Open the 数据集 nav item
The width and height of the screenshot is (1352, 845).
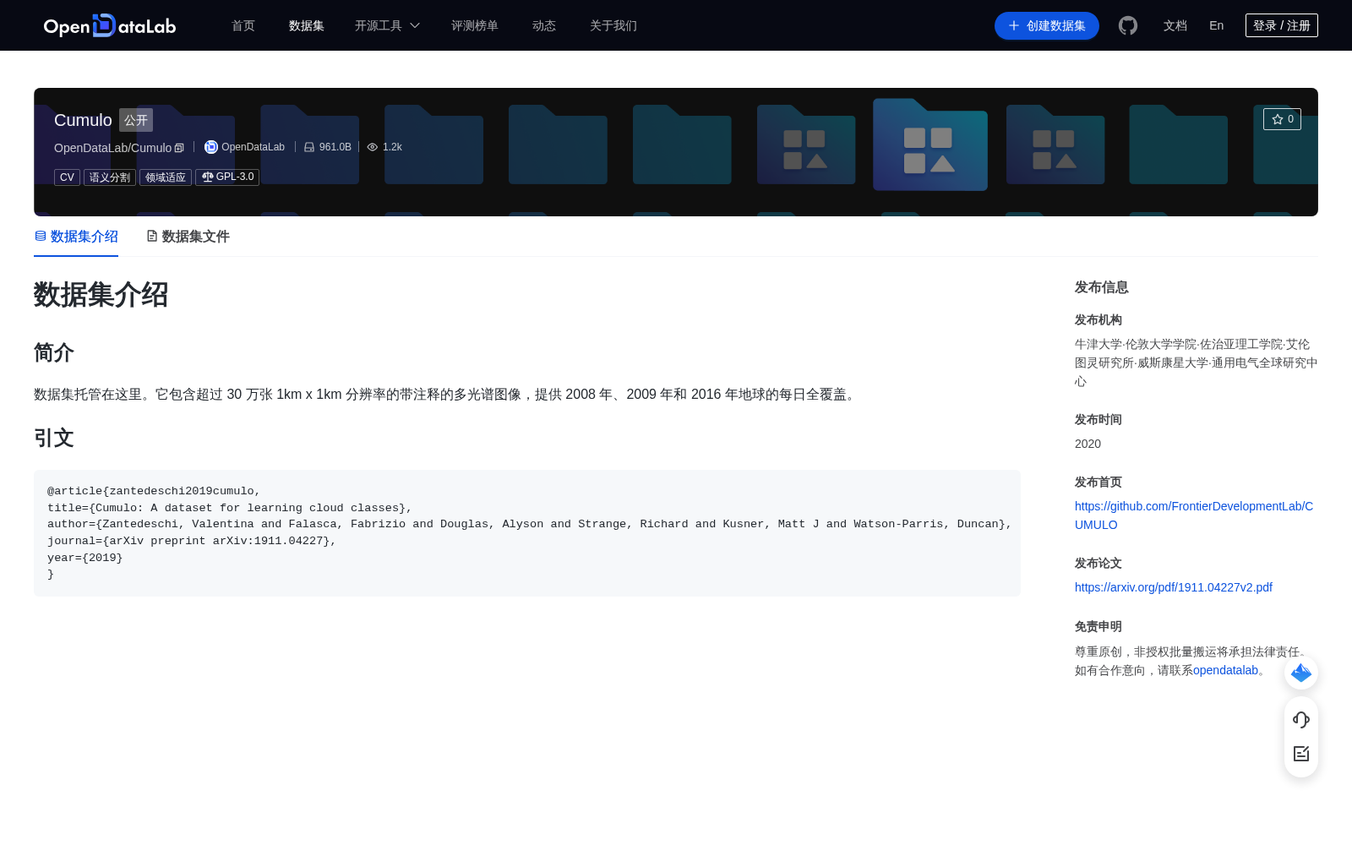tap(307, 25)
